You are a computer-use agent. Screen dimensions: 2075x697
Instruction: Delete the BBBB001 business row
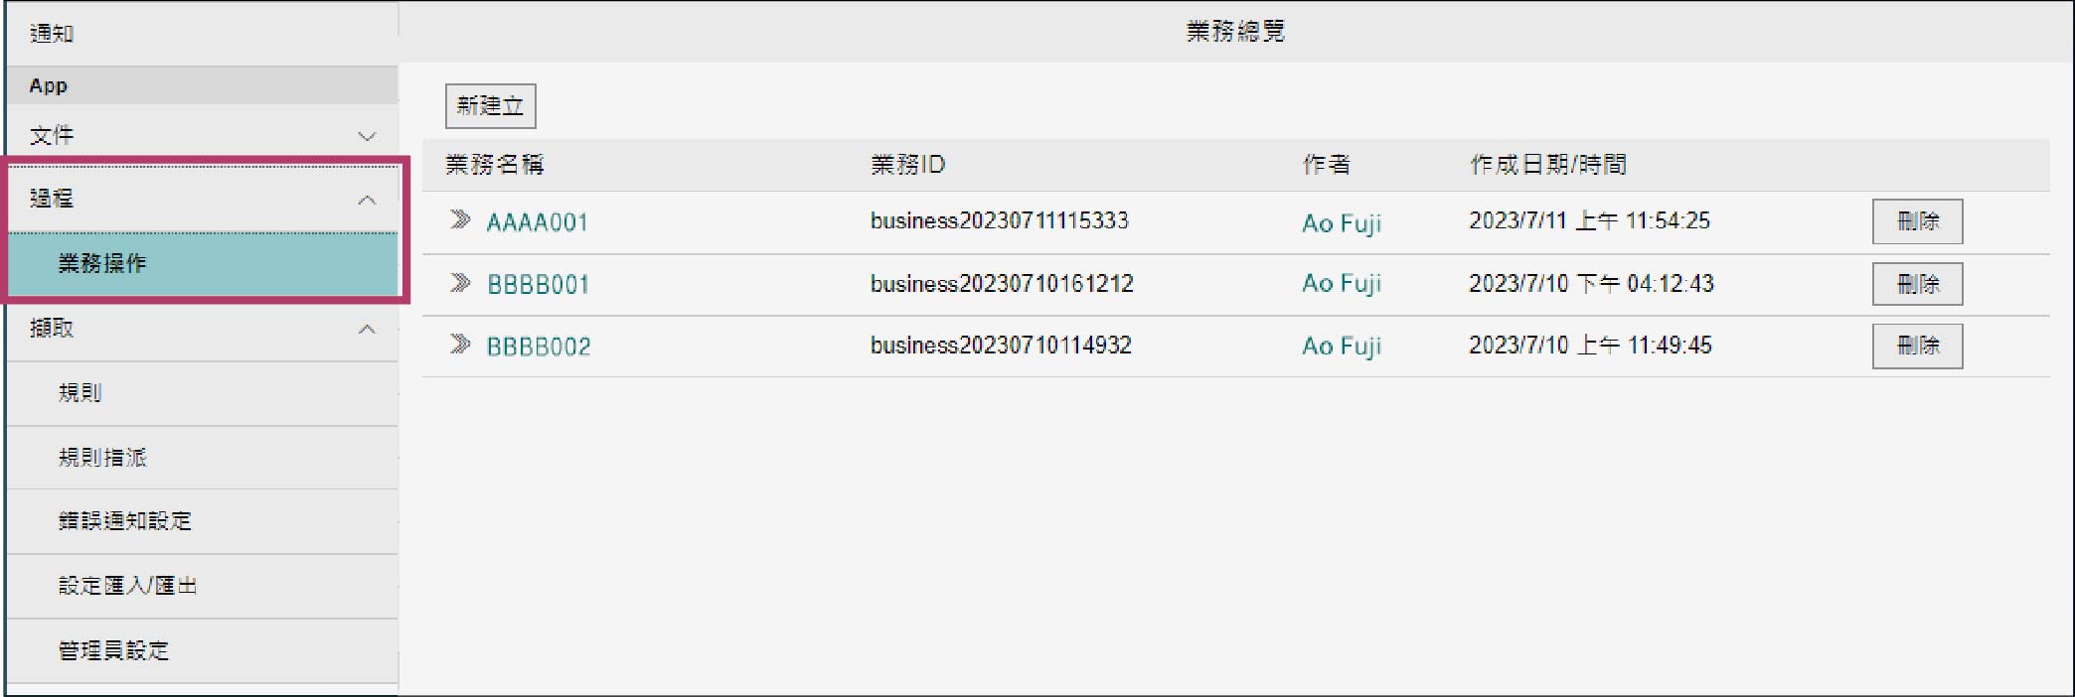pyautogui.click(x=1917, y=284)
